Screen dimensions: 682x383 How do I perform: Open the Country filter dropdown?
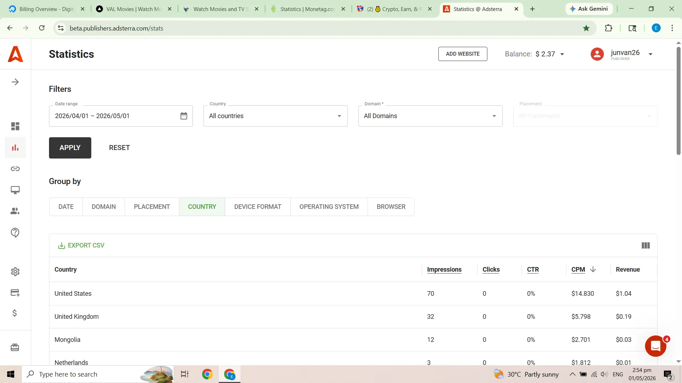(x=275, y=116)
